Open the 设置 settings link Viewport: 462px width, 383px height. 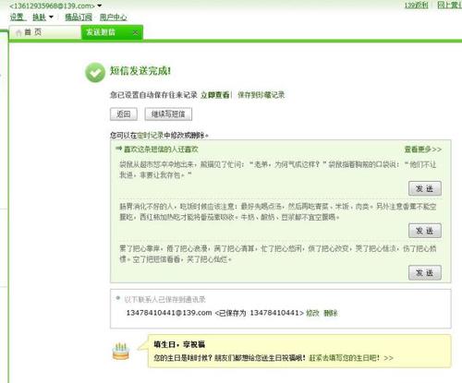(18, 17)
